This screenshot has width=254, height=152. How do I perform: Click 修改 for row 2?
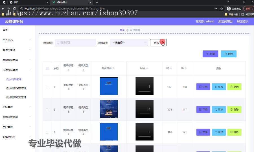pyautogui.click(x=219, y=109)
